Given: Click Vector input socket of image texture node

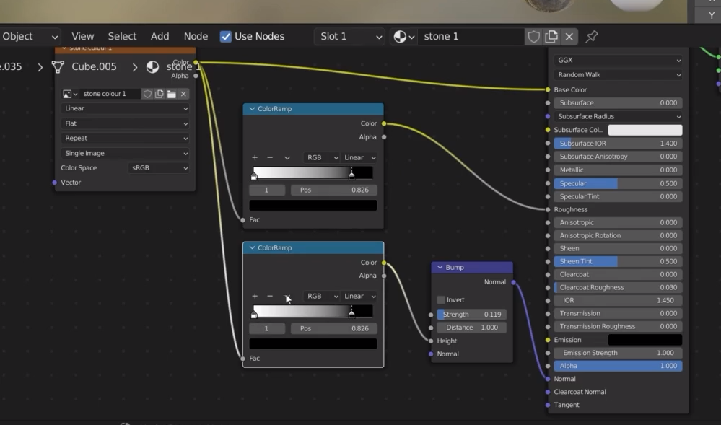Looking at the screenshot, I should (55, 183).
